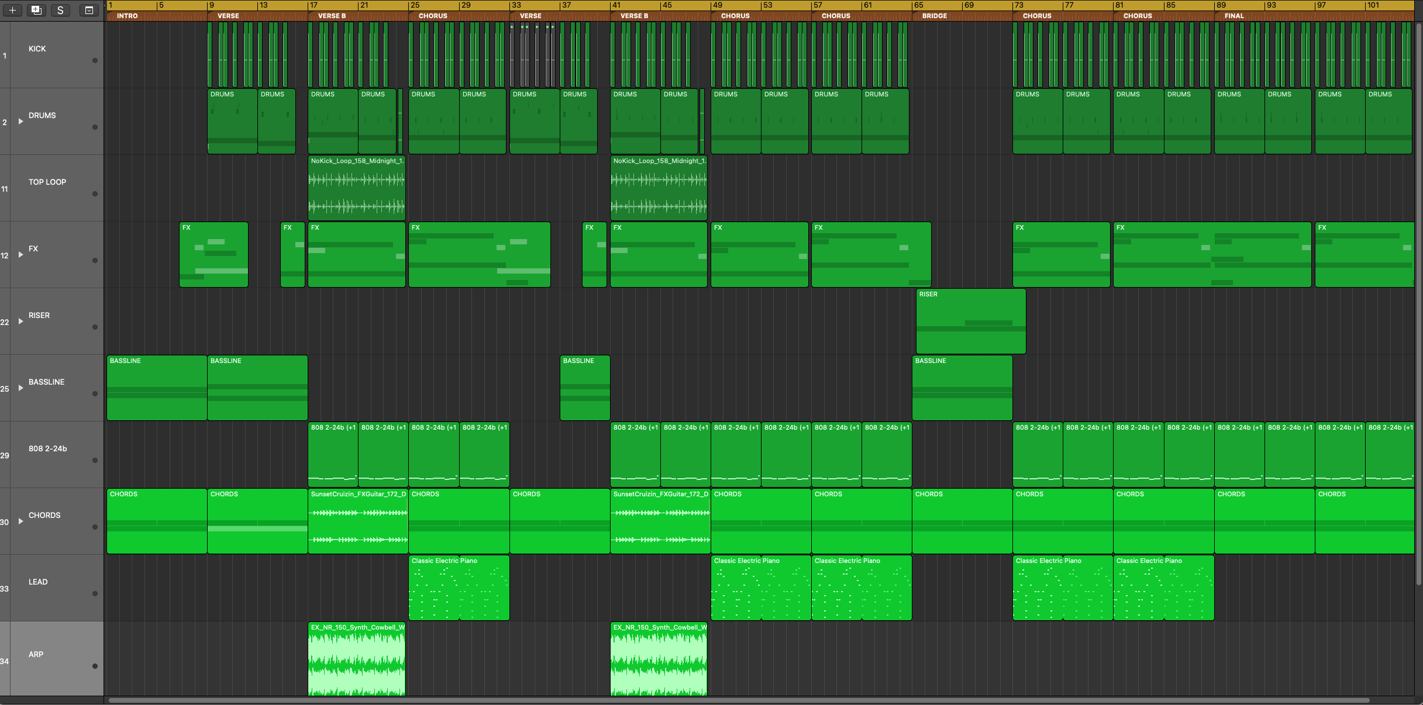
Task: Select the TOP LOOP track header
Action: click(52, 188)
